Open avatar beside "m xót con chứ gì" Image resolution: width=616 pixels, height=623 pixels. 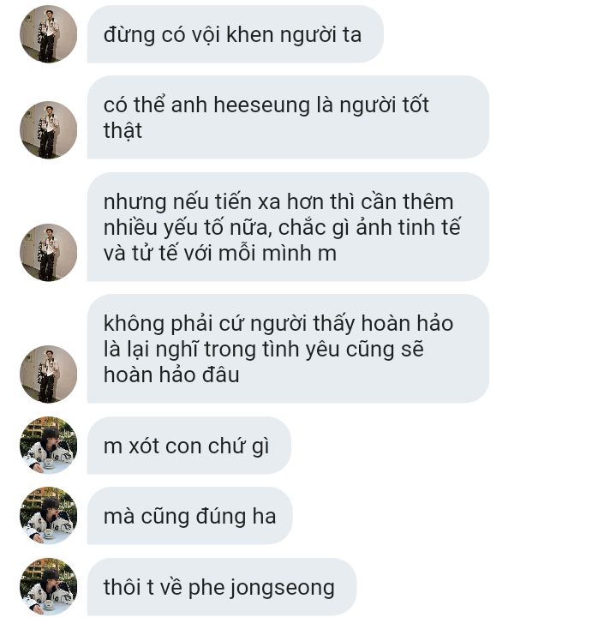tap(49, 445)
